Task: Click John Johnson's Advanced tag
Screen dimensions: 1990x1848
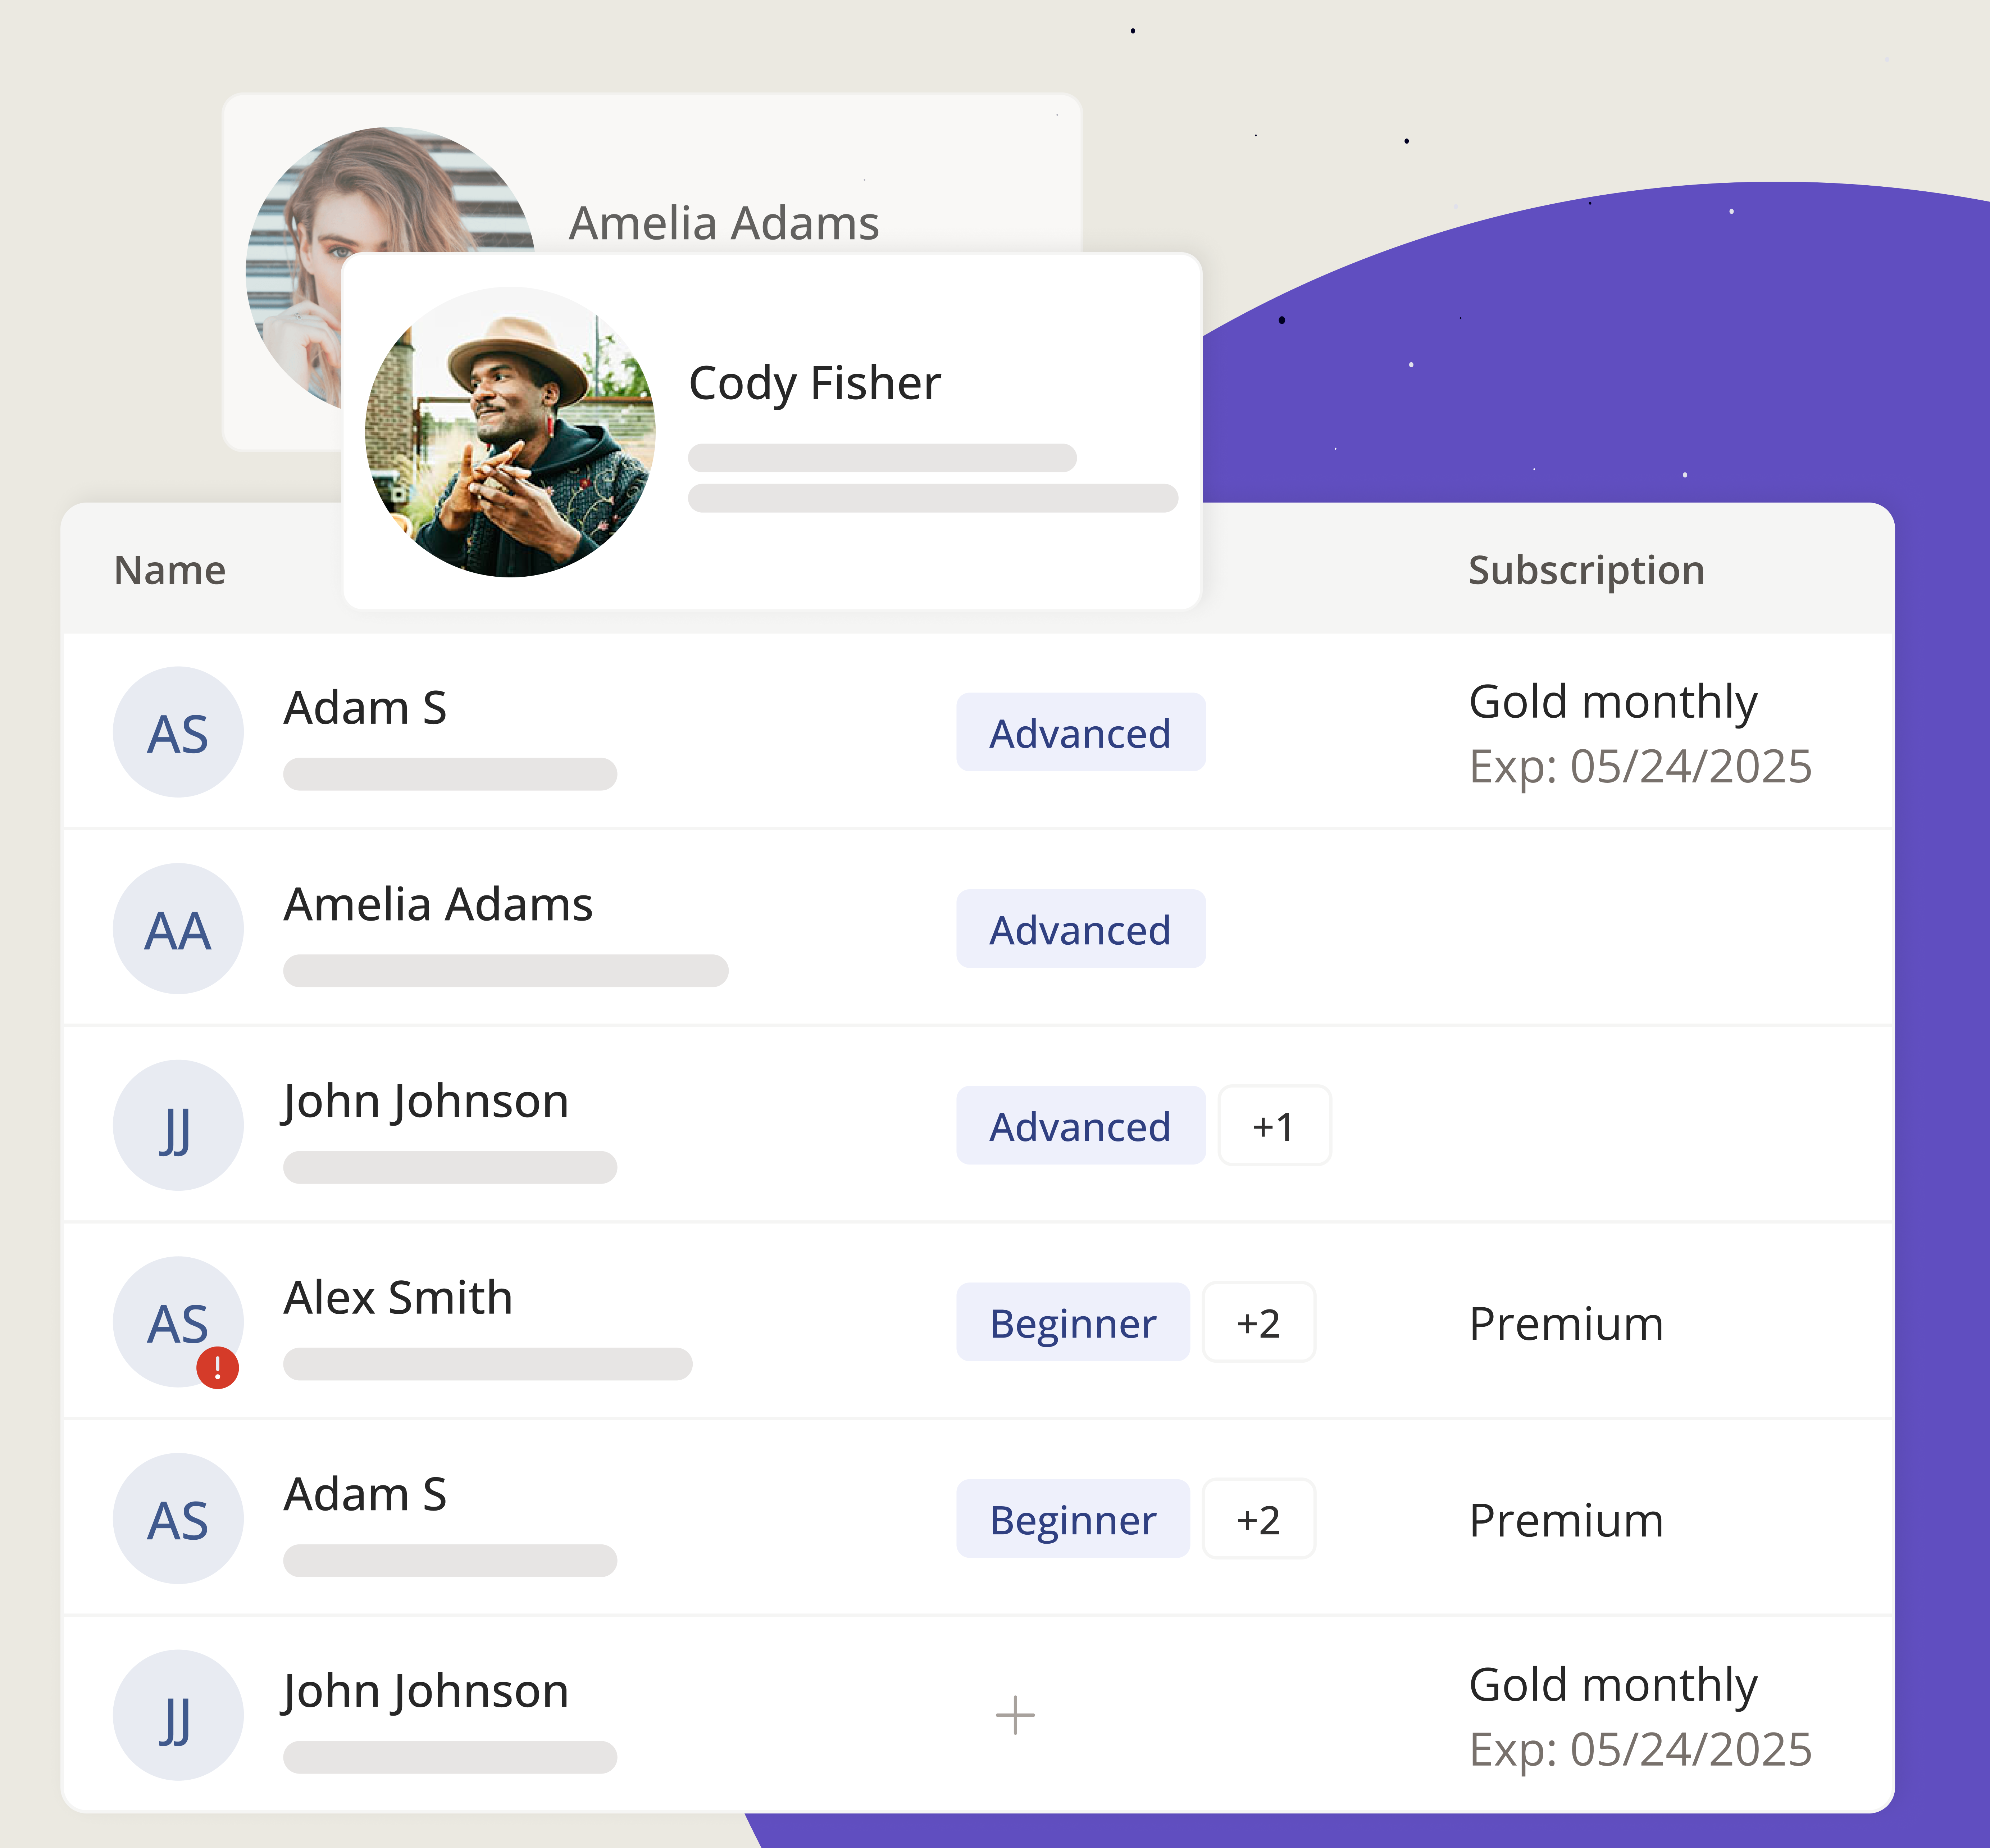Action: (1081, 1125)
